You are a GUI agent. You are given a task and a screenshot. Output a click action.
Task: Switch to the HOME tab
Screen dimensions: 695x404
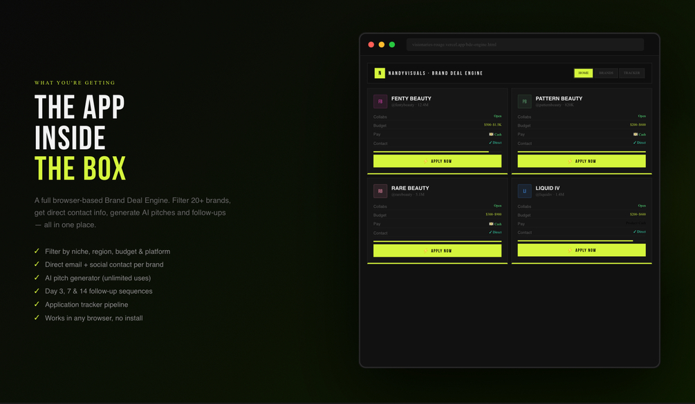click(x=583, y=73)
